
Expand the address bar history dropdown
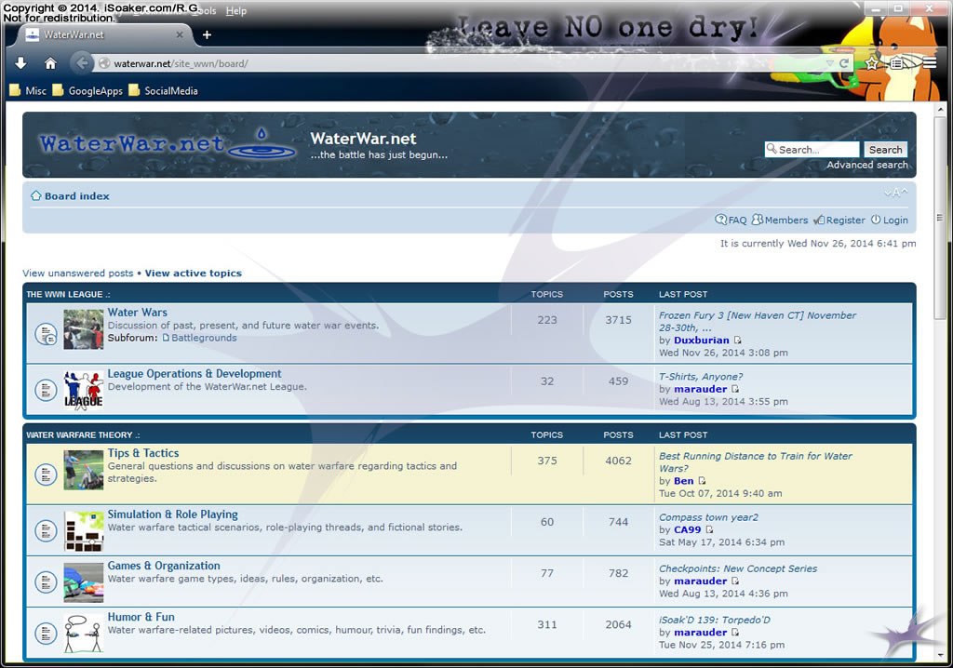click(x=829, y=63)
